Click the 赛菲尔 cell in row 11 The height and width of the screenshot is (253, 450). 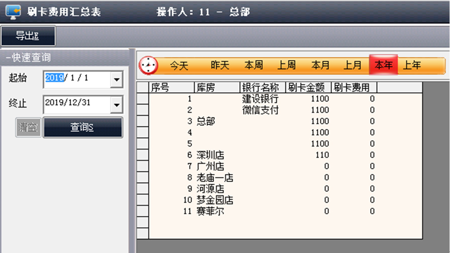(210, 211)
